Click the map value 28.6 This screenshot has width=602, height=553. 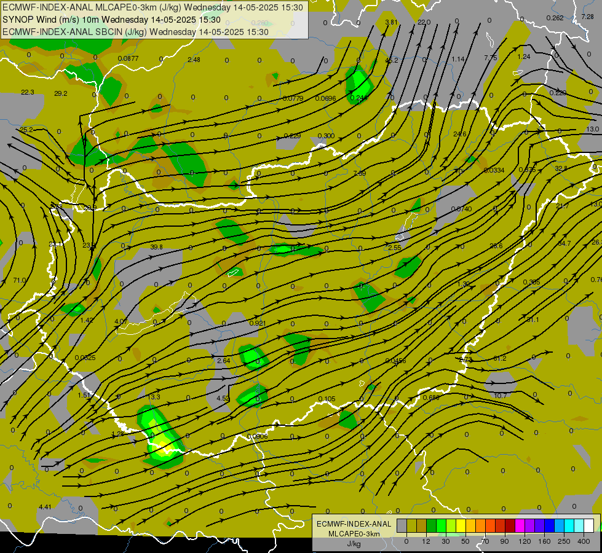click(x=496, y=246)
